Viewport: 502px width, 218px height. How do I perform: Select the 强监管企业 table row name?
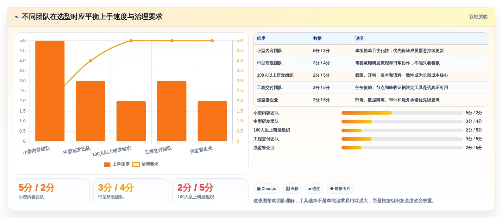[268, 100]
